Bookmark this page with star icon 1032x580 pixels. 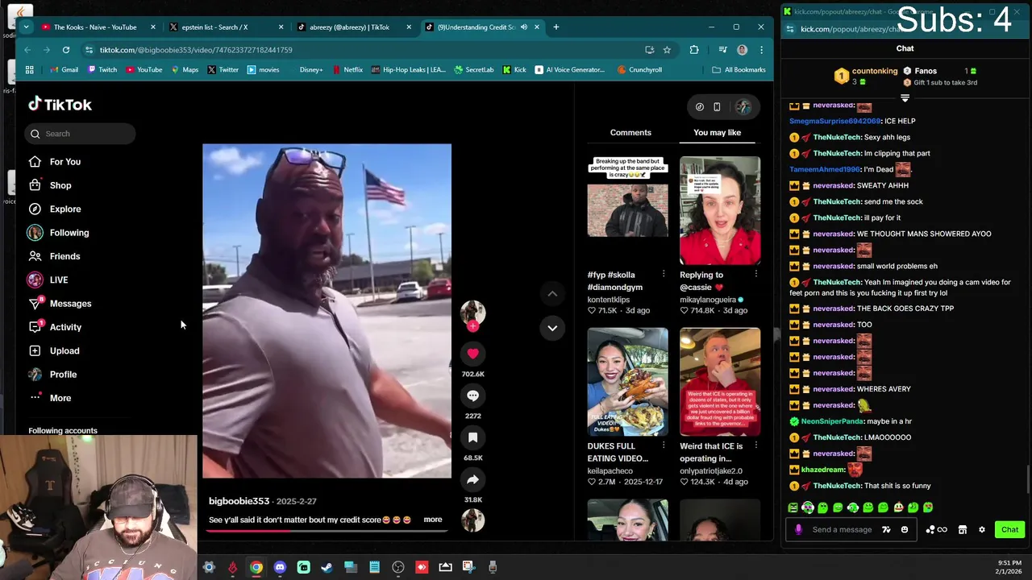[667, 50]
